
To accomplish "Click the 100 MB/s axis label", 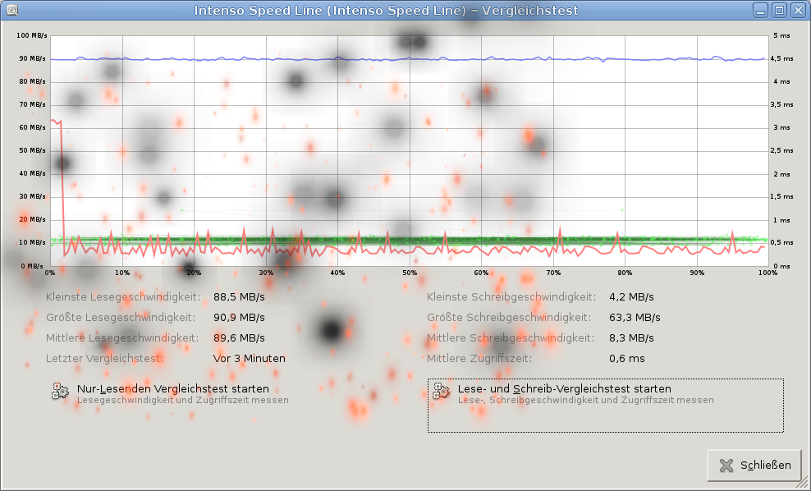I will coord(31,35).
